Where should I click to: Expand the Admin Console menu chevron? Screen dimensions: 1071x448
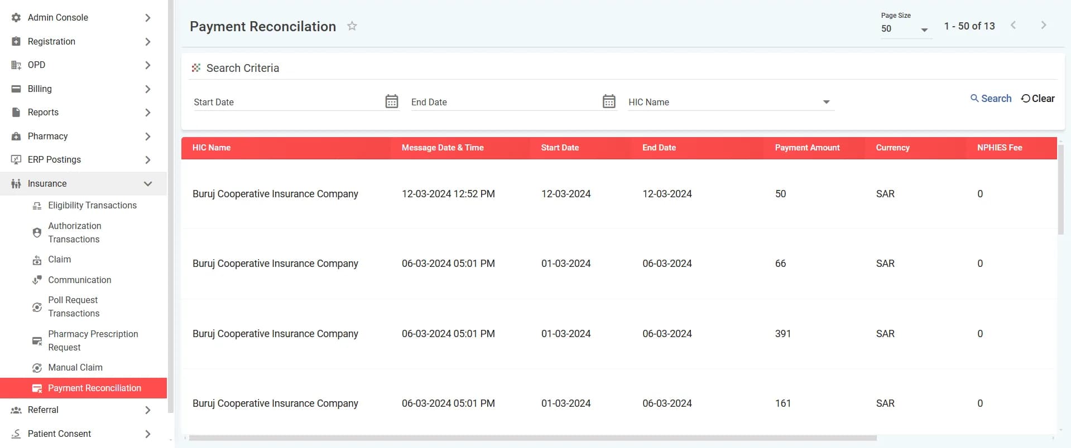coord(147,18)
